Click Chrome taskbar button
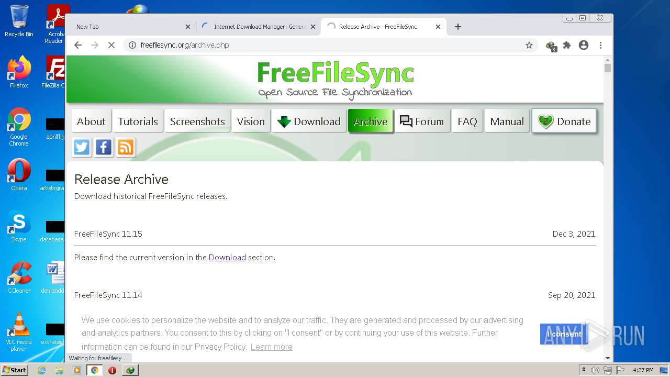Viewport: 670px width, 377px height. pyautogui.click(x=95, y=370)
